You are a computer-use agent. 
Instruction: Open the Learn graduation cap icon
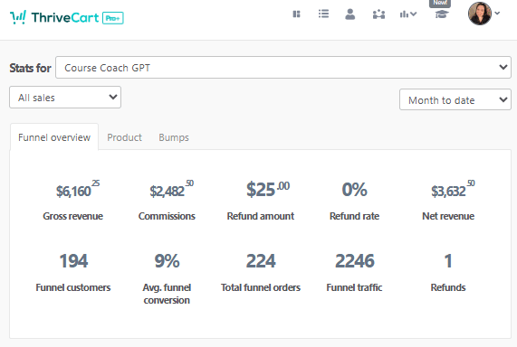[x=442, y=14]
